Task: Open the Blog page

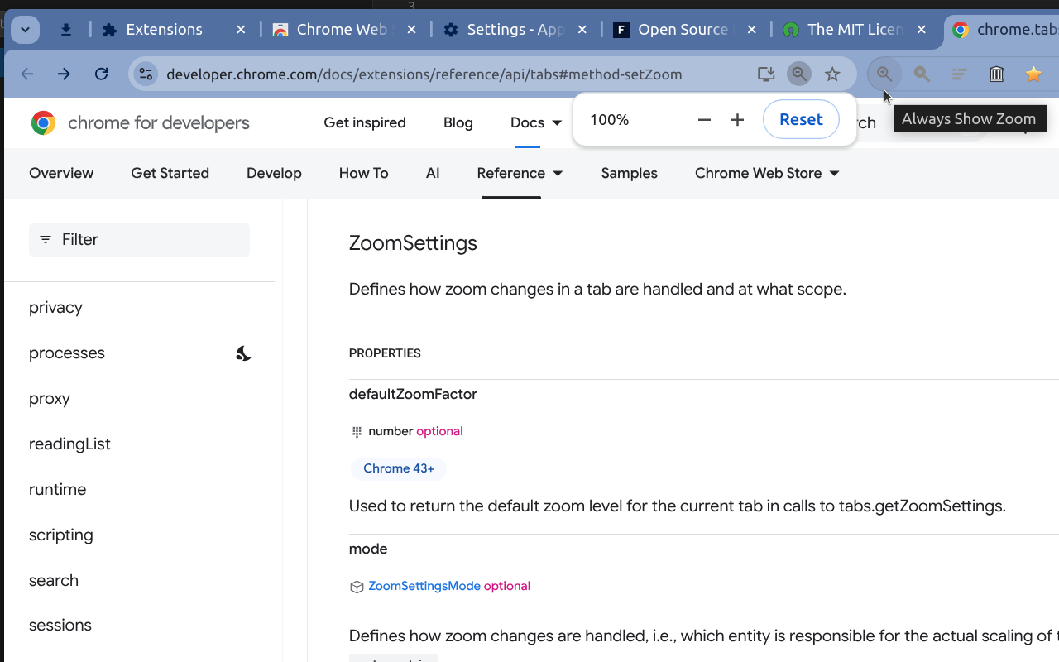Action: click(458, 122)
